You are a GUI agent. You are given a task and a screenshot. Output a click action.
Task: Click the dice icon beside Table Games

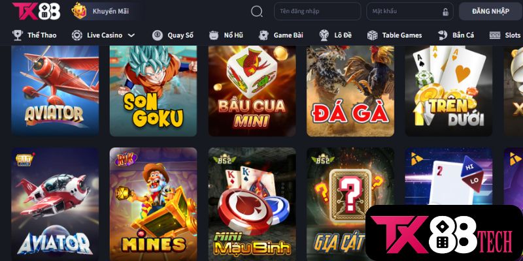372,35
